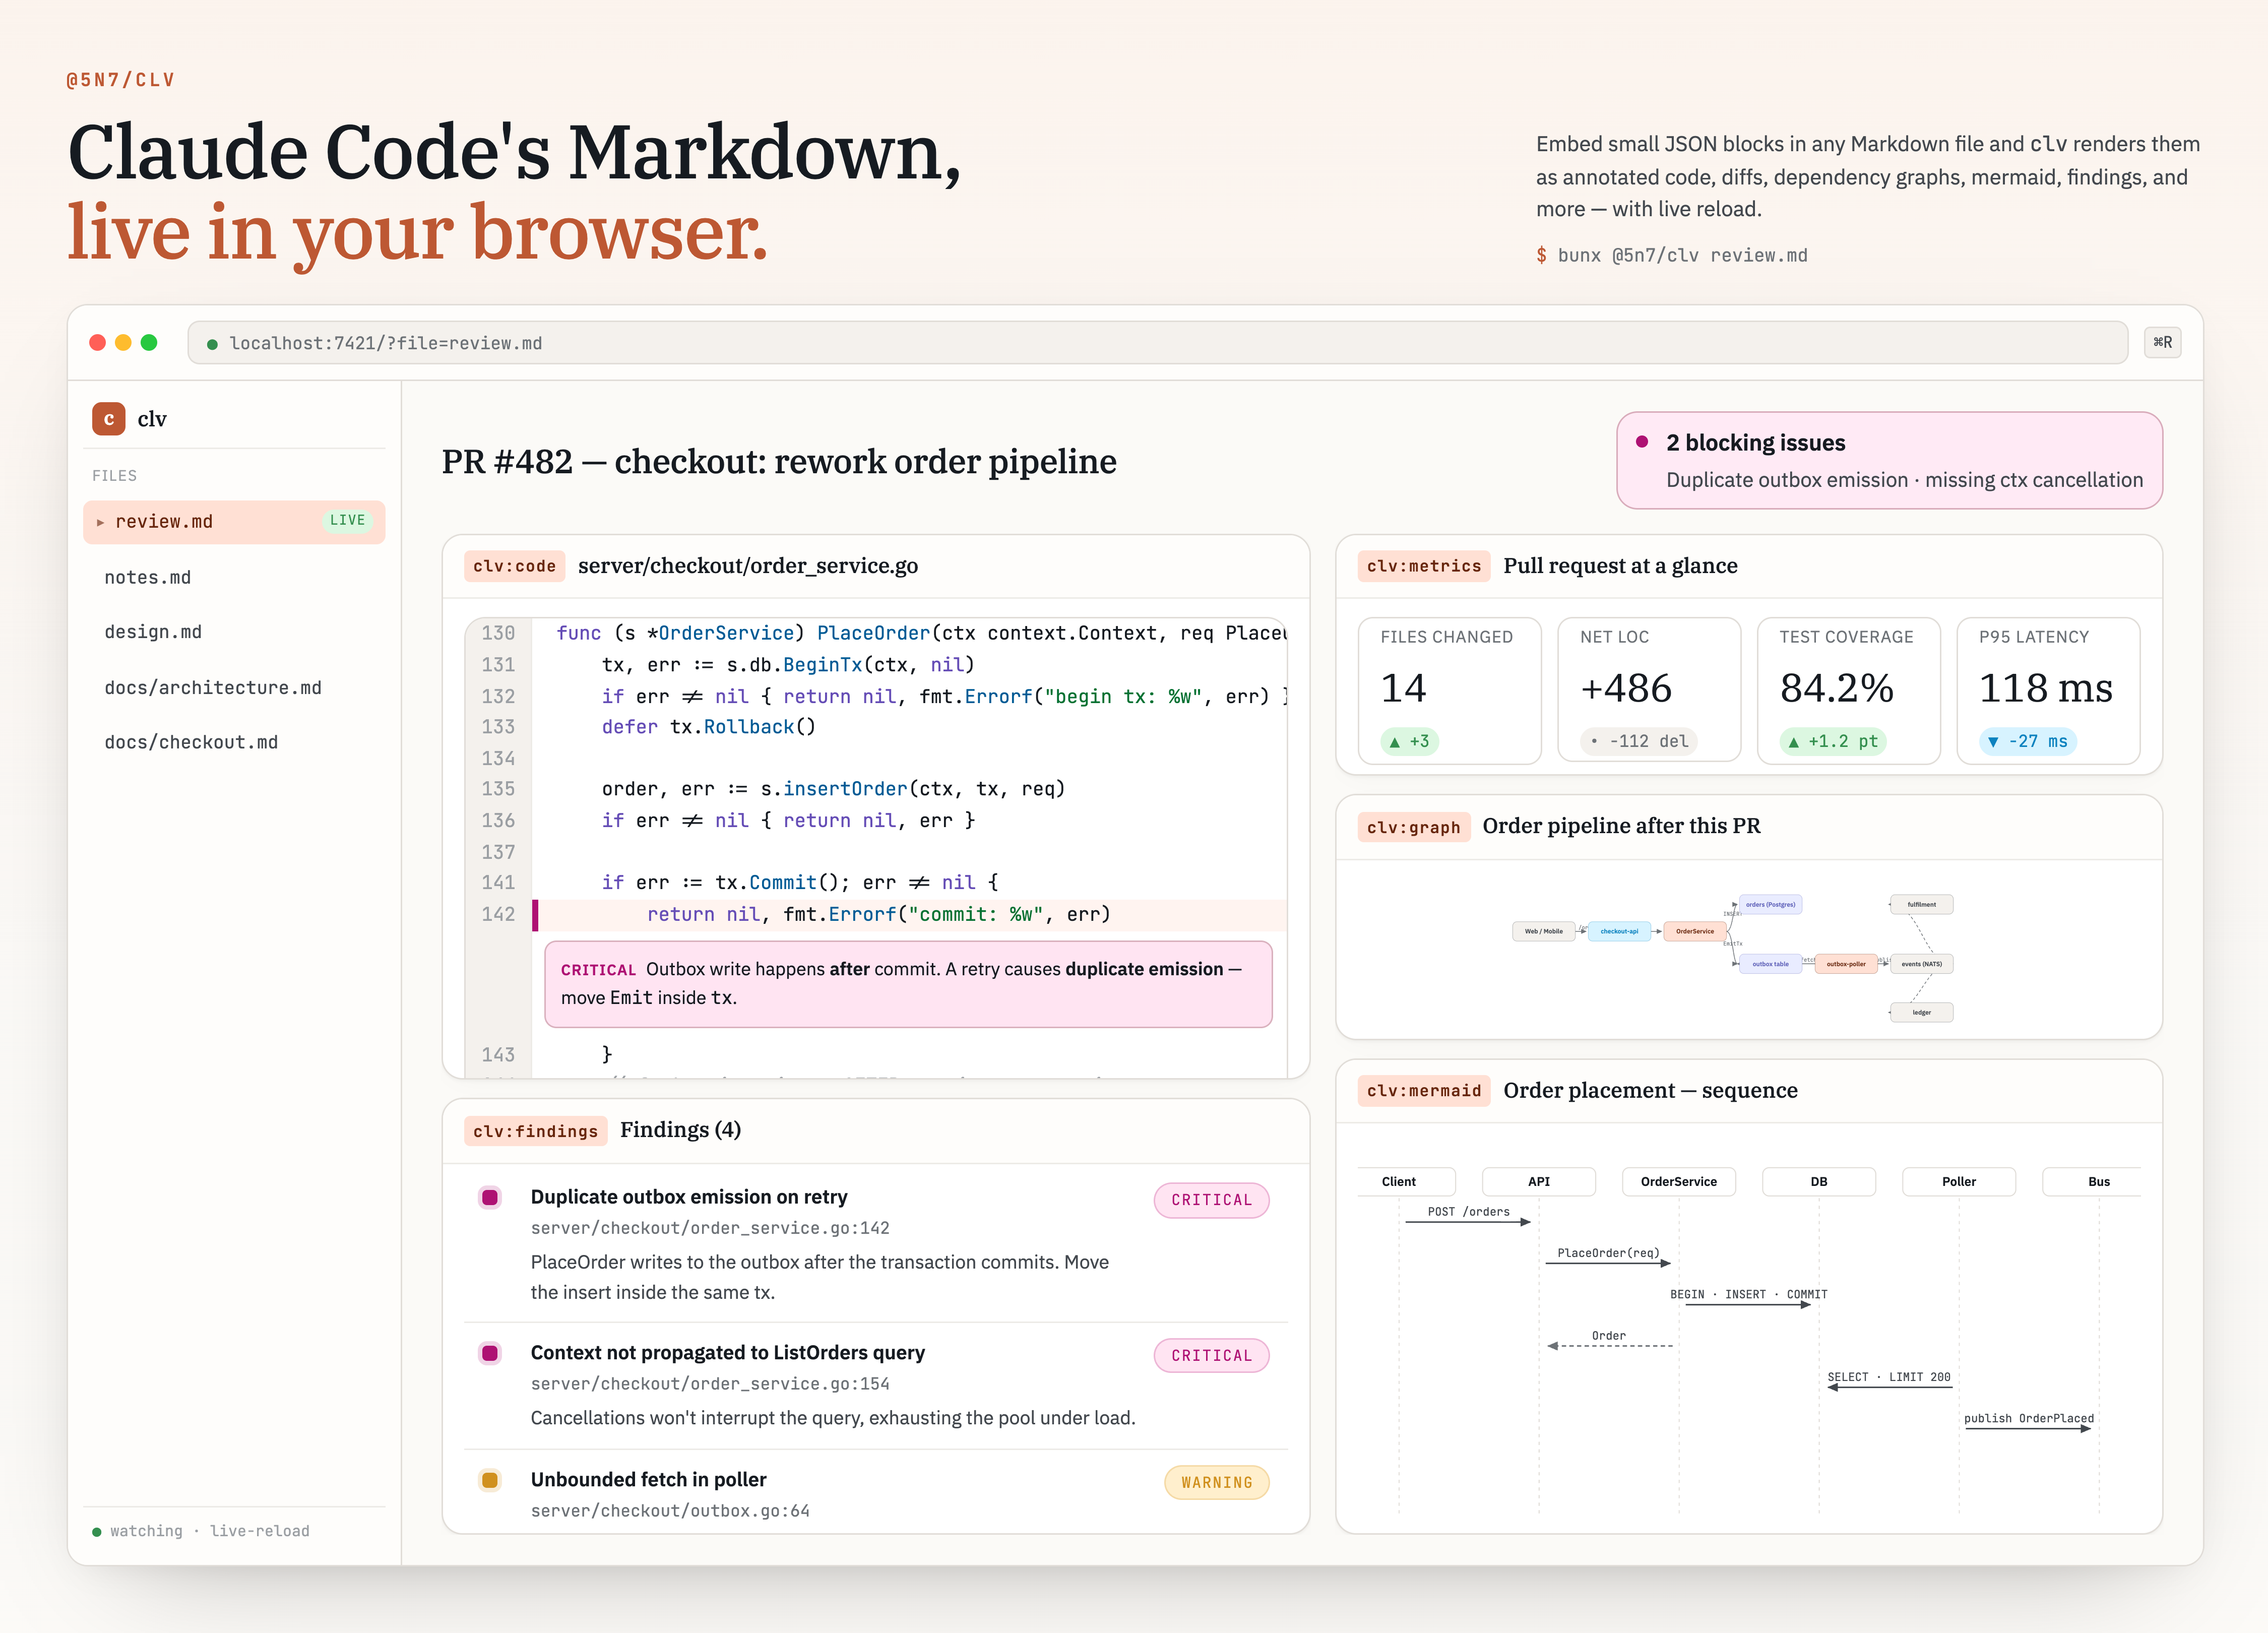This screenshot has height=1633, width=2268.
Task: Click the '$ bunx @5n7/clv review.md' command
Action: (x=1672, y=256)
